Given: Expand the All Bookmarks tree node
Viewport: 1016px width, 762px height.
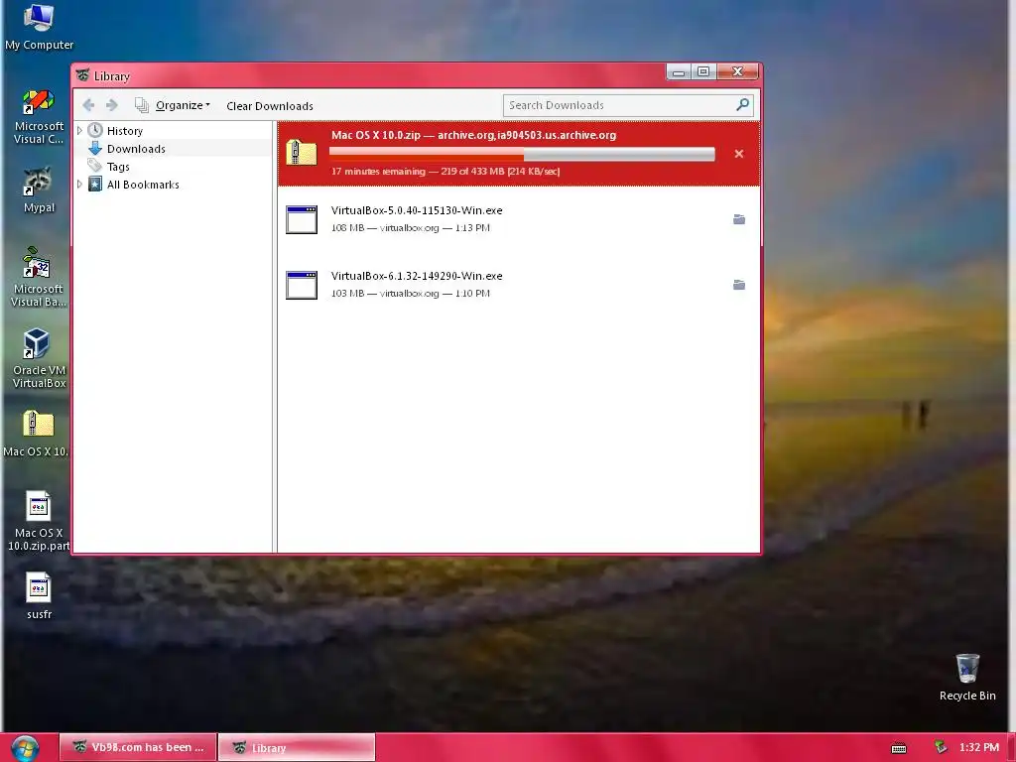Looking at the screenshot, I should 79,184.
